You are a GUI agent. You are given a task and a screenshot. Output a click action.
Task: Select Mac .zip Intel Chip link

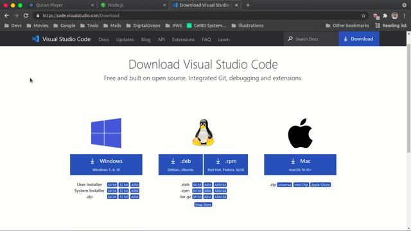[301, 185]
